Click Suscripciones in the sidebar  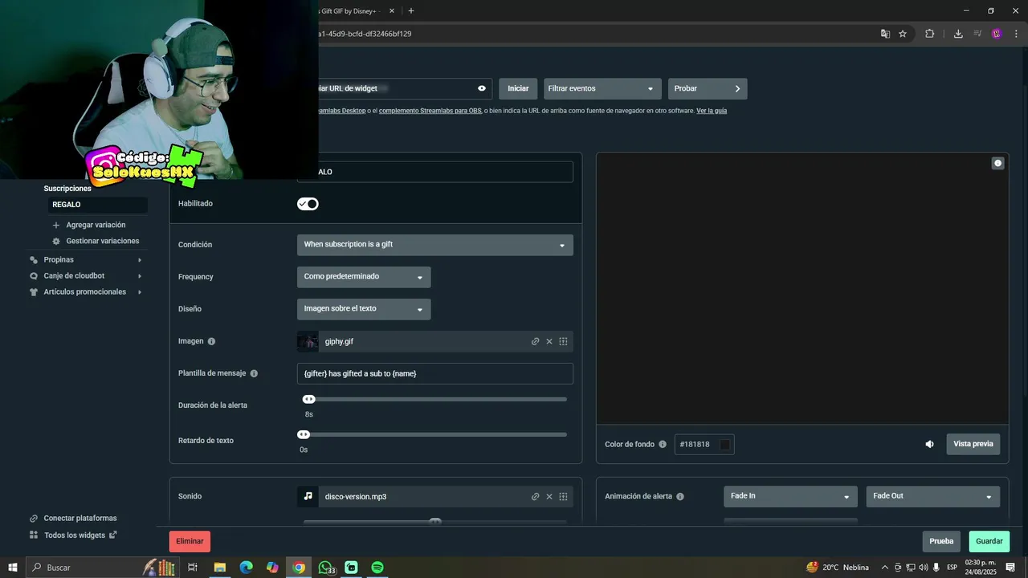[x=67, y=189]
